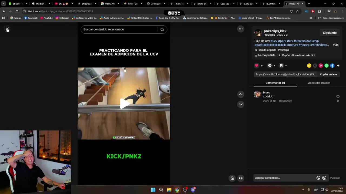Go to previous video with up arrow
This screenshot has width=346, height=194.
tap(241, 94)
